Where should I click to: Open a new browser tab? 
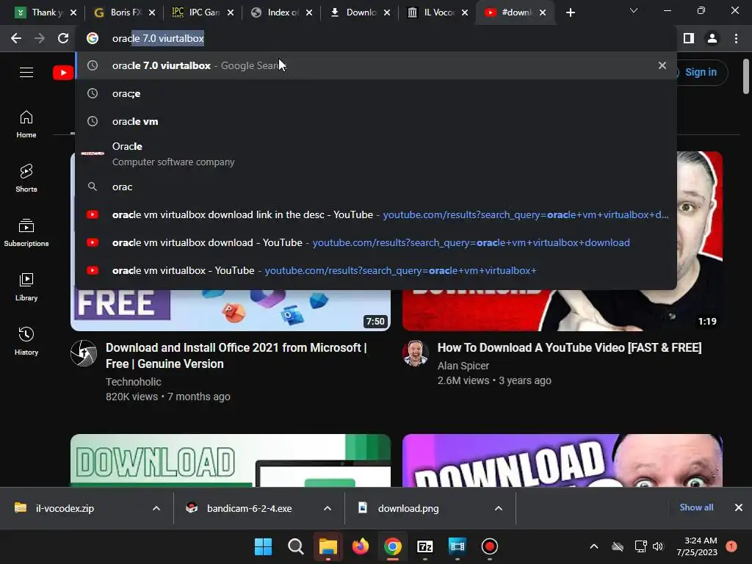[x=570, y=13]
